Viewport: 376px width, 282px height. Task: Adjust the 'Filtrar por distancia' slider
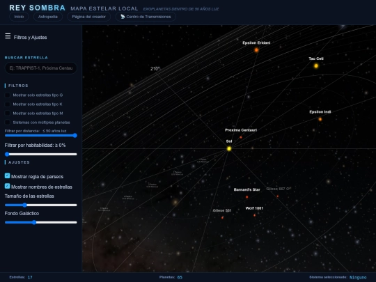click(41, 136)
